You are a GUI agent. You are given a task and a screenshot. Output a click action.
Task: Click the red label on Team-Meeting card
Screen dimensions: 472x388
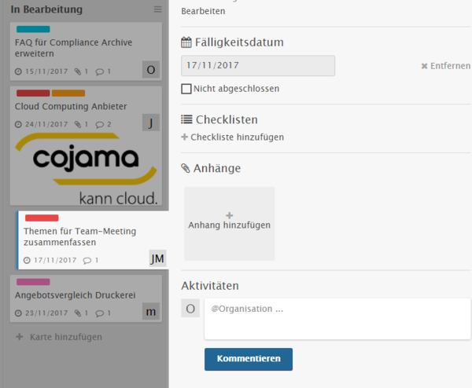point(42,218)
